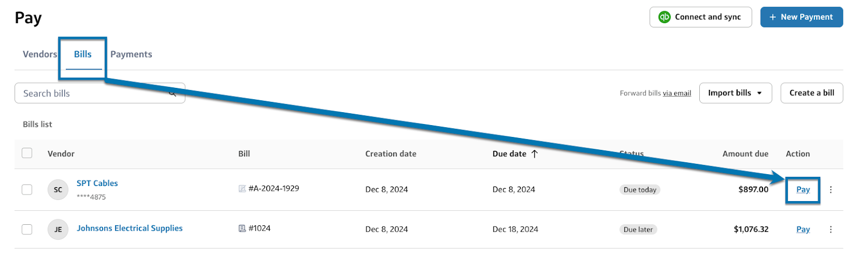Select the Johnsons Electrical Supplies bill checkbox
Screen dimensions: 864x262
click(x=27, y=230)
